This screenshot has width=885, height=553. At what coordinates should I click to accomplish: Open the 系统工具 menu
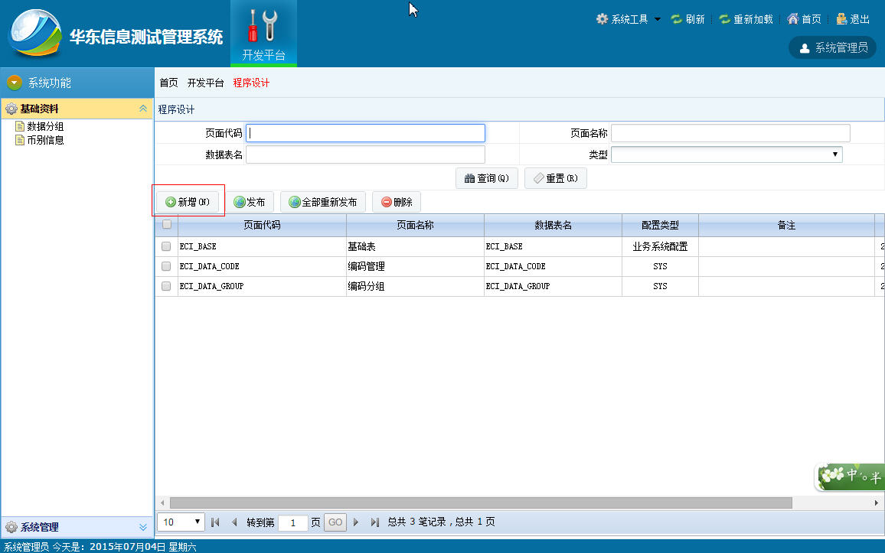pos(629,19)
